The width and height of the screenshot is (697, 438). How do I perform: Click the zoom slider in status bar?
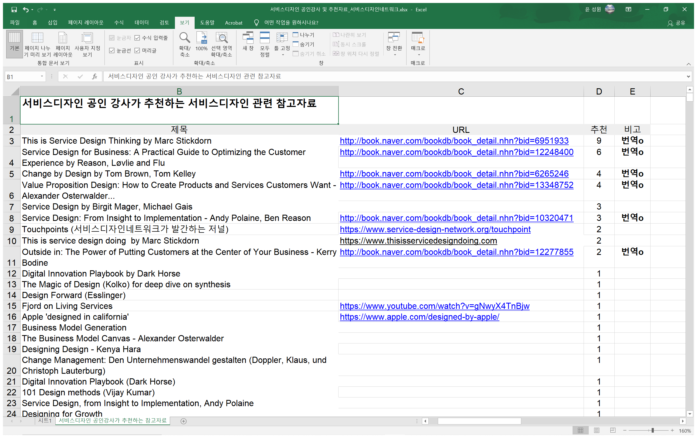point(652,430)
